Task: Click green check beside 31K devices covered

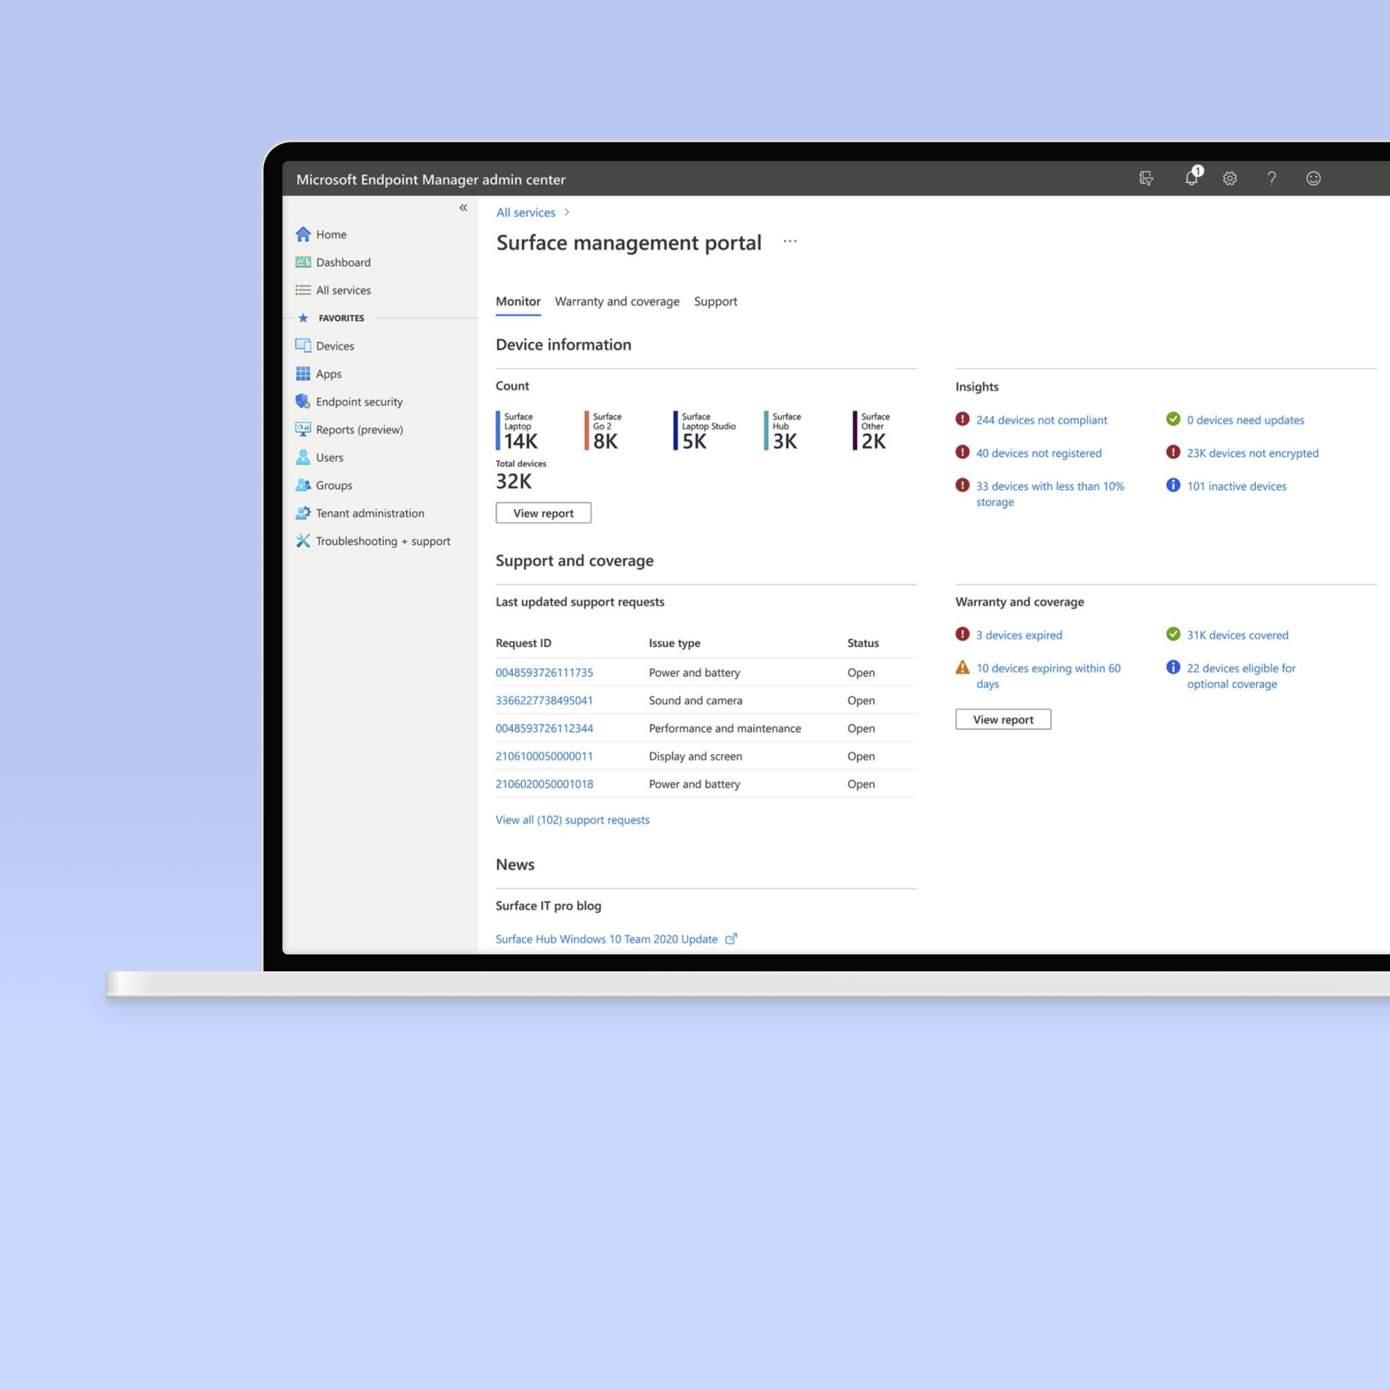Action: point(1173,634)
